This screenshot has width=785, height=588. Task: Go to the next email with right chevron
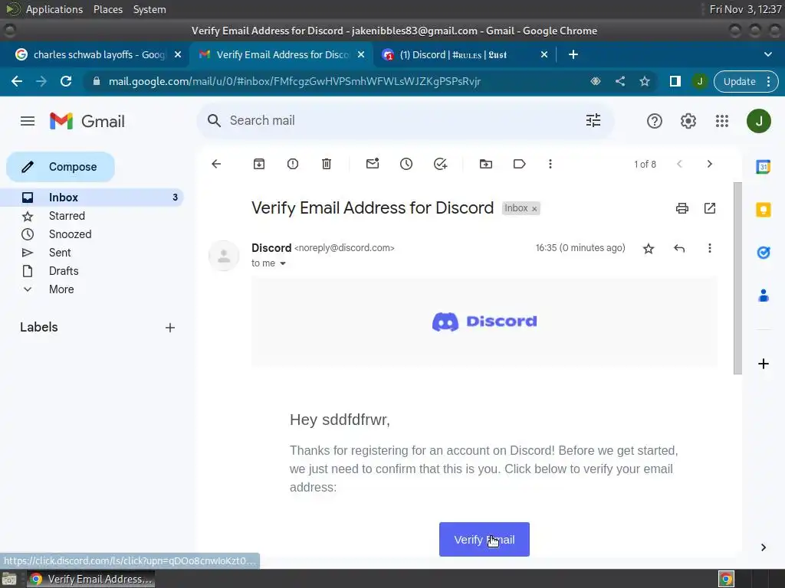coord(709,164)
